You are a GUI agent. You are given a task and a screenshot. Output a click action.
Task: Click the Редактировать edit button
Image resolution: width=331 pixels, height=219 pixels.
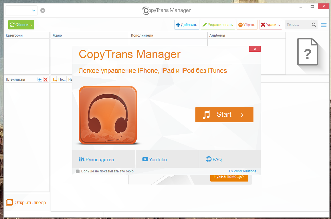pos(218,25)
